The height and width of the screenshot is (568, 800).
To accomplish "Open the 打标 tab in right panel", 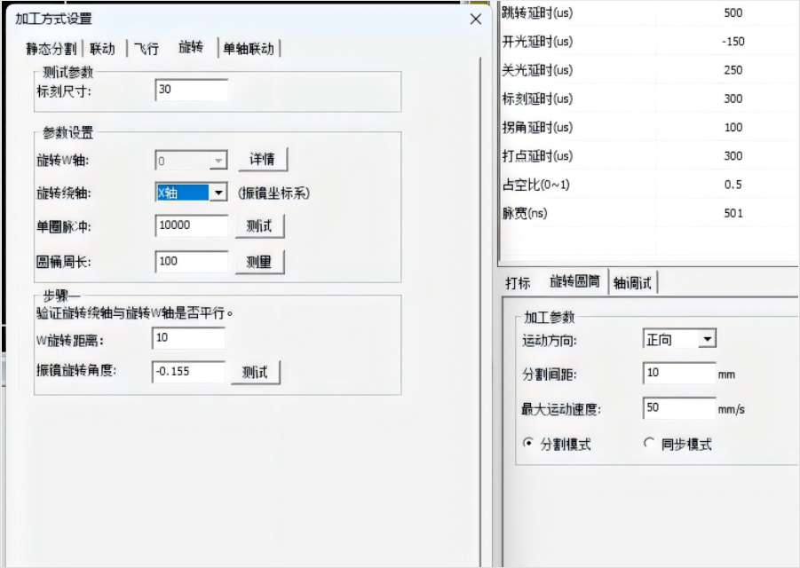I will click(x=518, y=282).
